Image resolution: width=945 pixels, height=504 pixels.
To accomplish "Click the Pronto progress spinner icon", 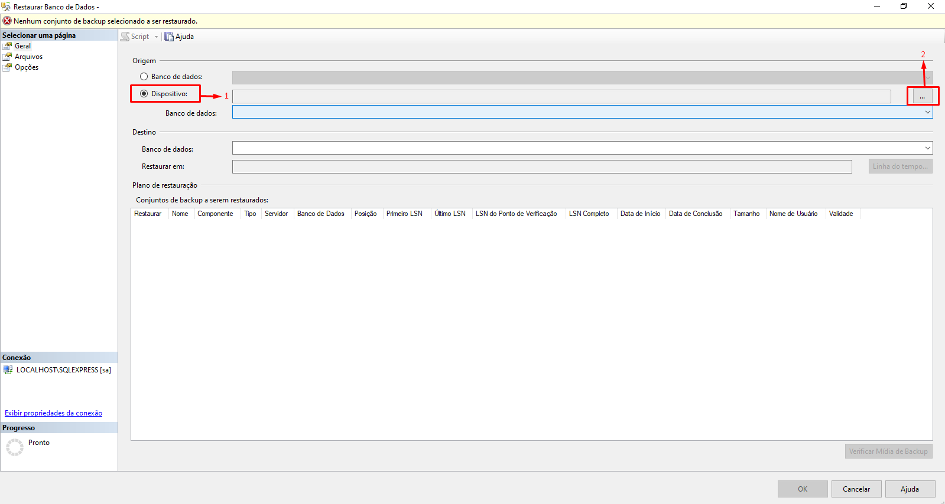I will (x=15, y=447).
